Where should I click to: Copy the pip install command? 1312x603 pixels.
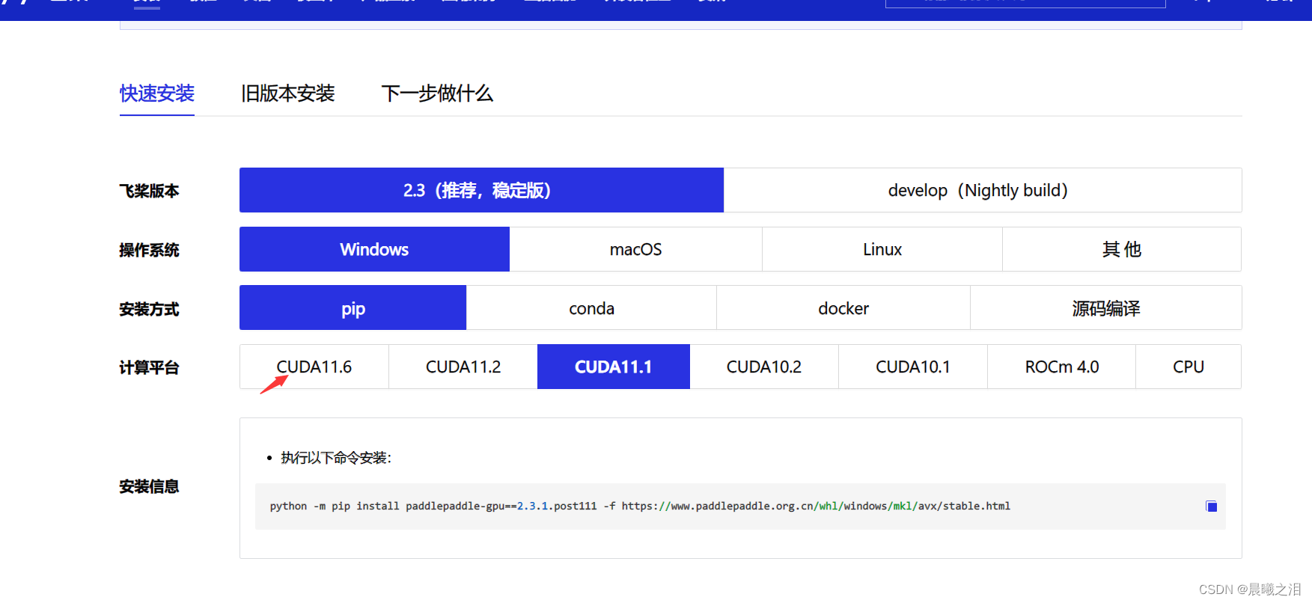(x=1211, y=506)
